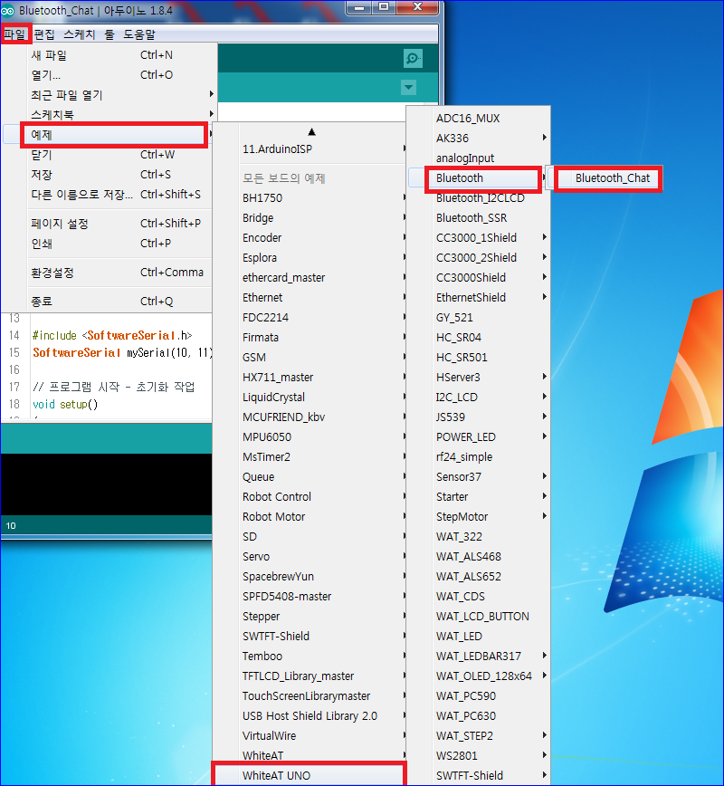Expand AK336 submenu
Screen dimensions: 724x786
[x=479, y=139]
